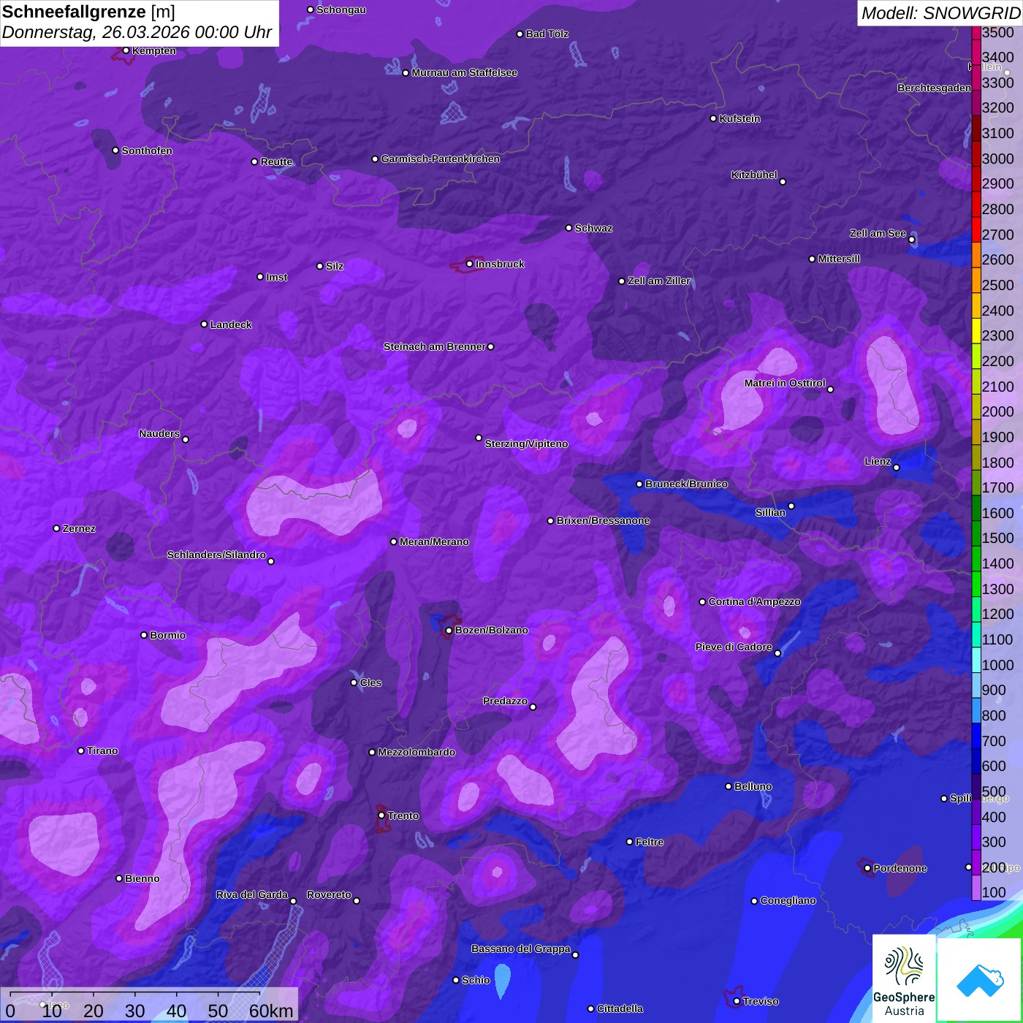
Task: Click the blue 700 legend color swatch
Action: coord(976,736)
